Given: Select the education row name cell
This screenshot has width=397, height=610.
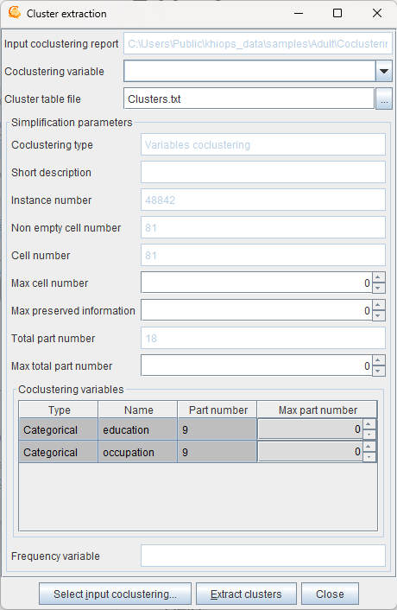Looking at the screenshot, I should coord(138,430).
